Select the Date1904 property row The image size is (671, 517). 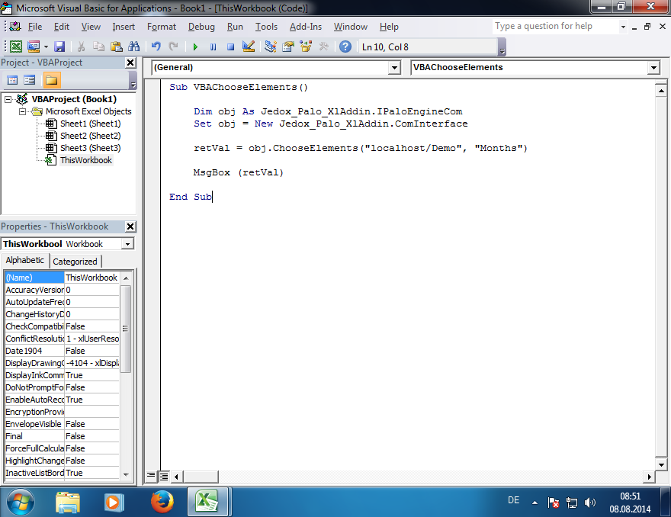tap(62, 351)
